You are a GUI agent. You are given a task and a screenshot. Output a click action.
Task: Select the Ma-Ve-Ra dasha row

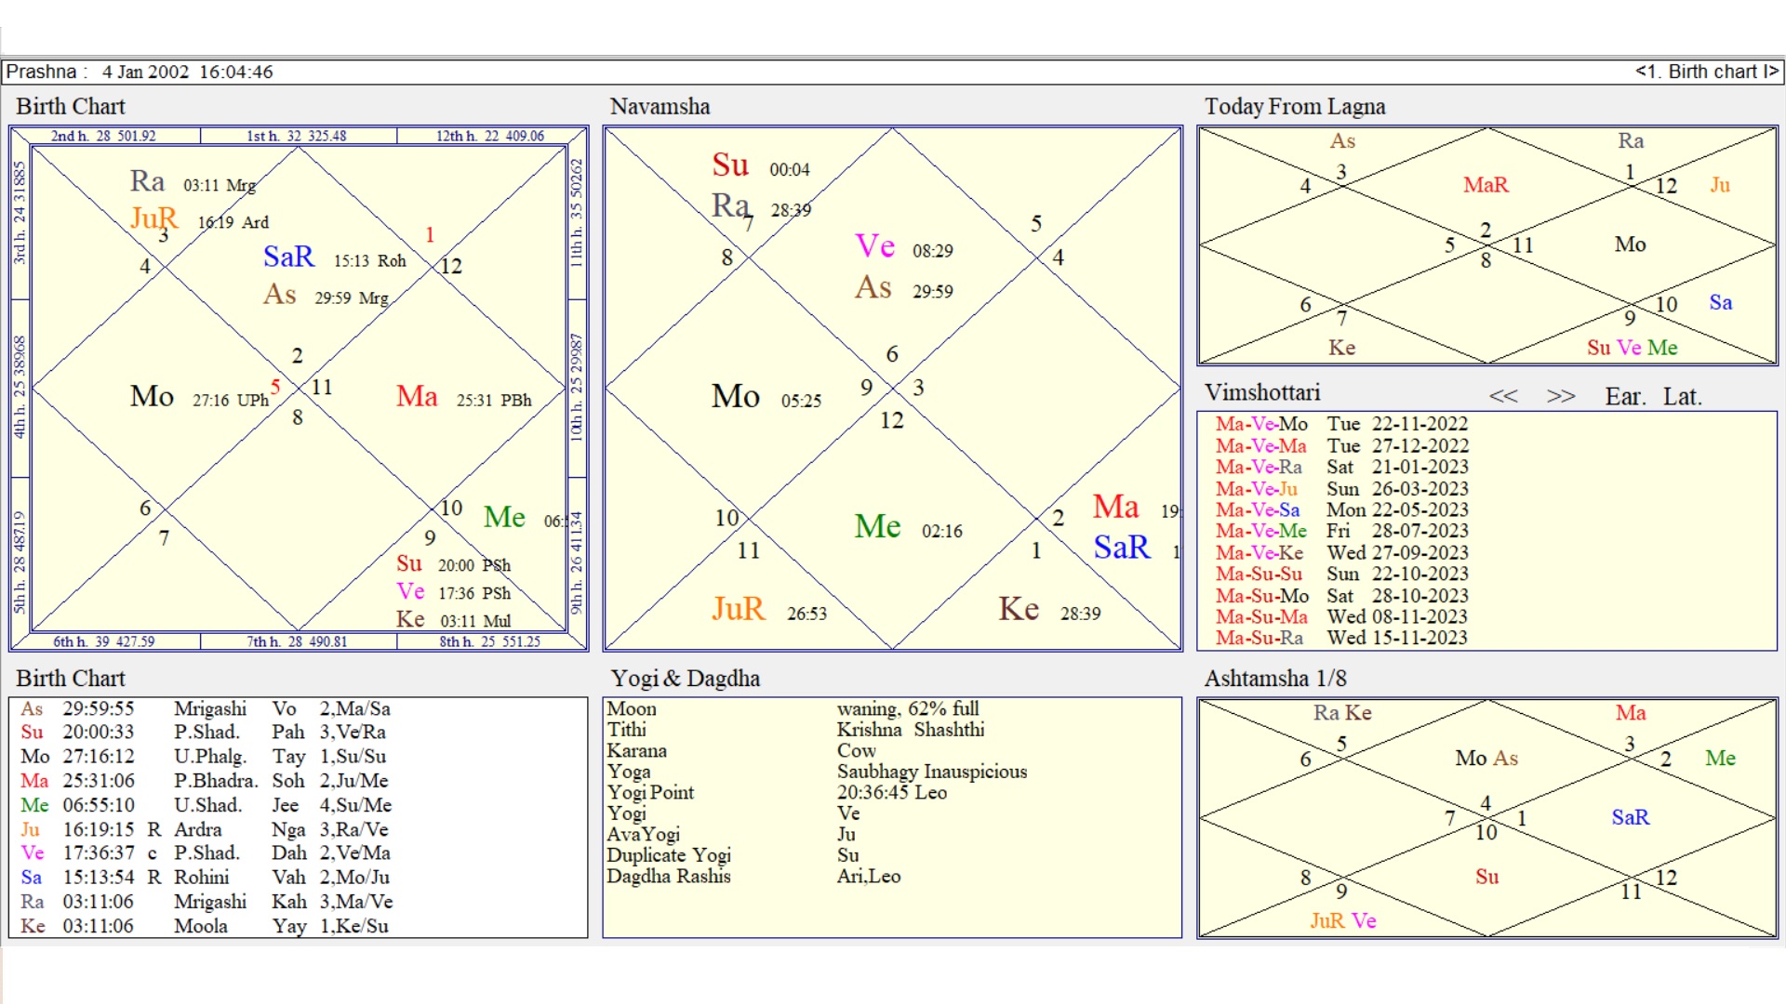(x=1341, y=467)
